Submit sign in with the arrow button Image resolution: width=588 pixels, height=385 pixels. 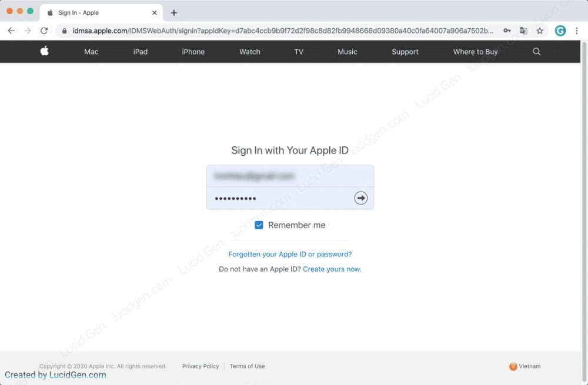tap(361, 198)
